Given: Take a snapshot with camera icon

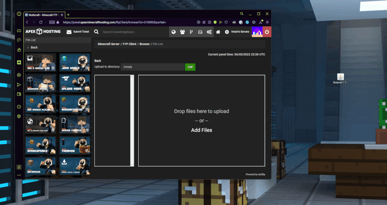Looking at the screenshot, I should click(209, 22).
